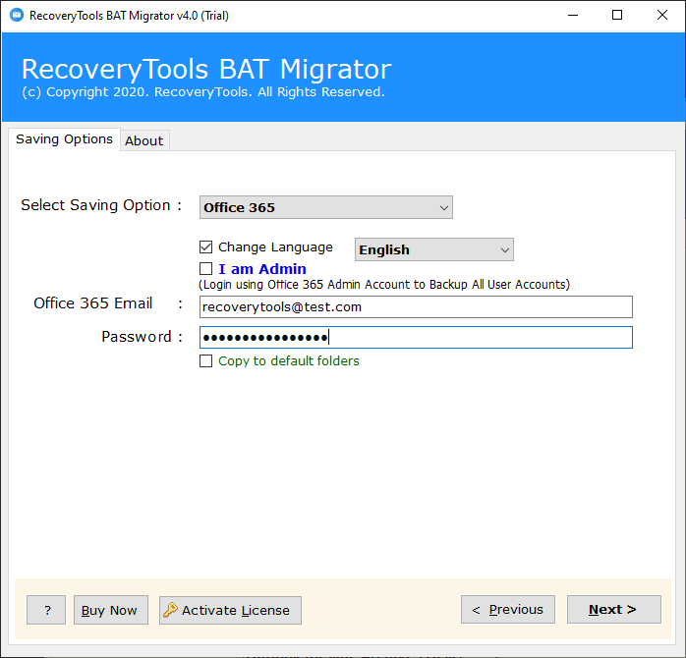This screenshot has width=686, height=658.
Task: Click the I am Admin label text
Action: pyautogui.click(x=262, y=269)
